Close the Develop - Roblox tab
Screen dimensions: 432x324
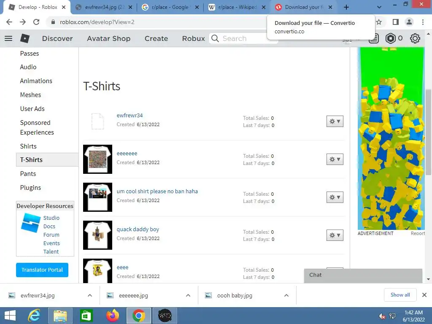(x=64, y=8)
